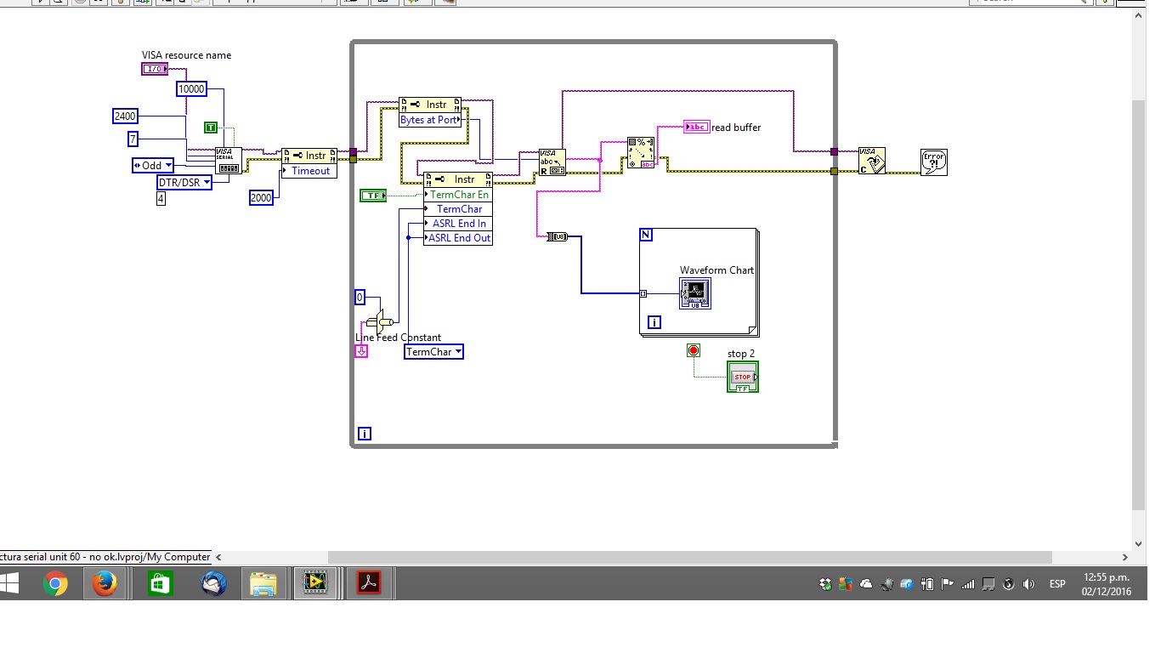Click the For Loop count terminal N
1161x653 pixels.
(x=646, y=235)
